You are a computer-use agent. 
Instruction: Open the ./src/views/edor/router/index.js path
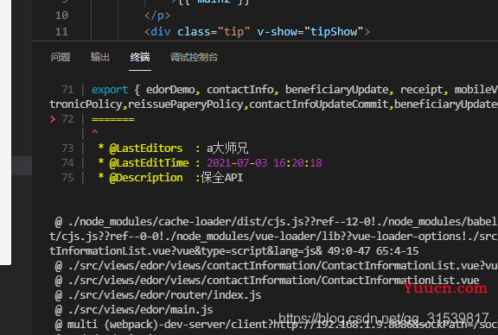(164, 295)
